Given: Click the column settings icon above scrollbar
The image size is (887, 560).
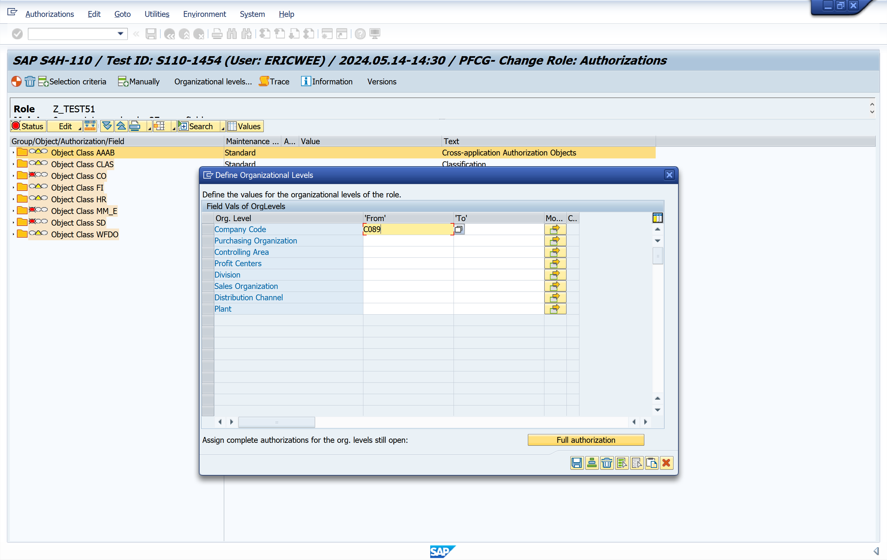Looking at the screenshot, I should click(657, 218).
